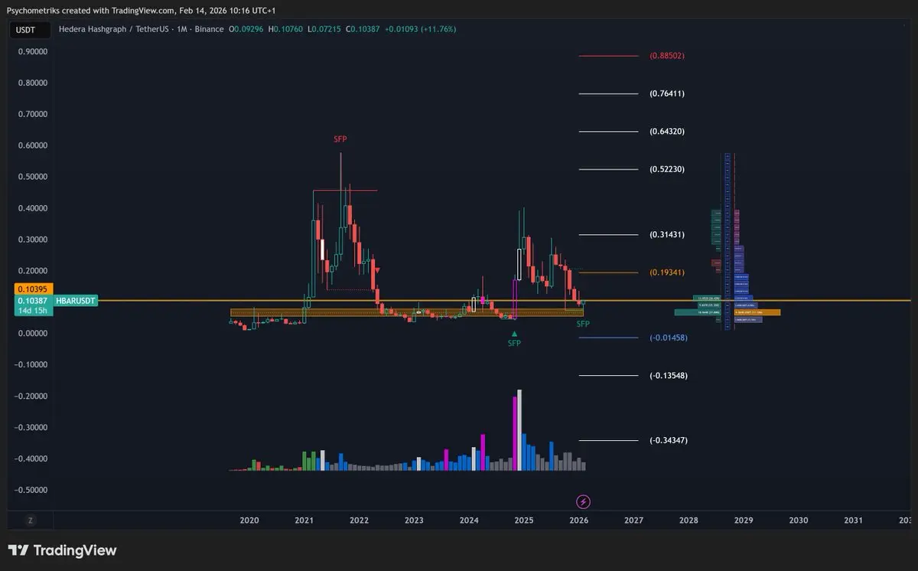Select the white 0.31431 horizontal level line
Screen dimensions: 918x571
click(x=609, y=234)
